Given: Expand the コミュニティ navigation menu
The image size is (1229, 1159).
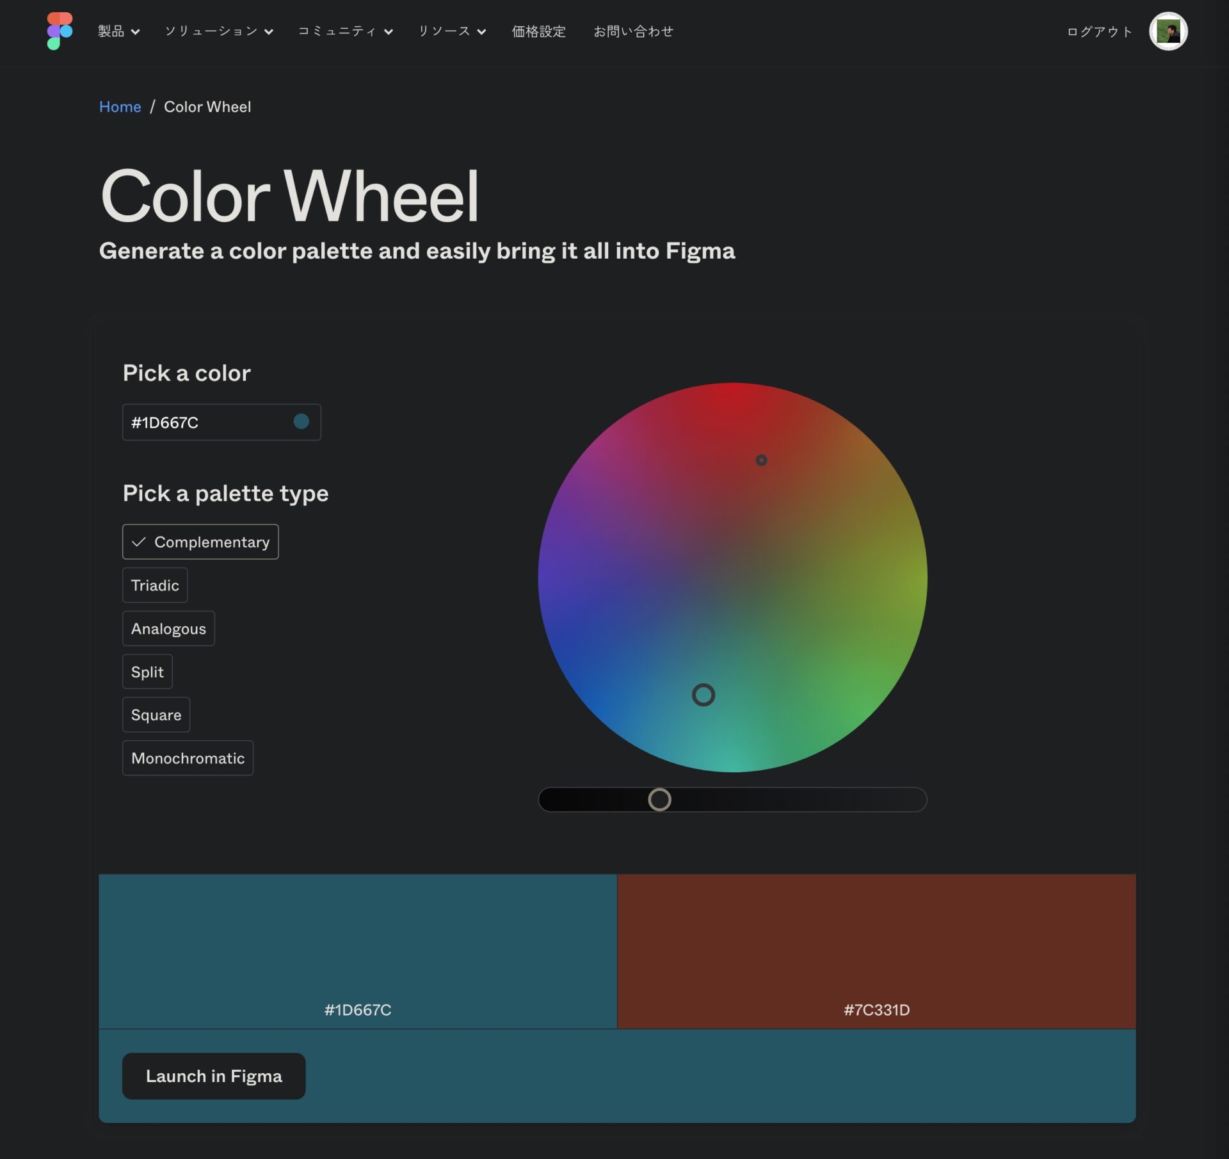Looking at the screenshot, I should pos(344,31).
